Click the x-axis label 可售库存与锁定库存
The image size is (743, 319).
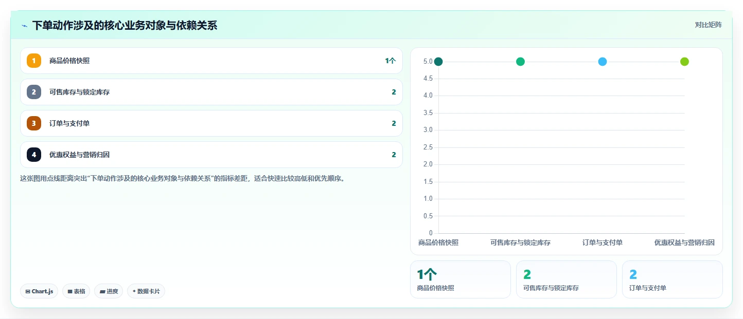[520, 242]
